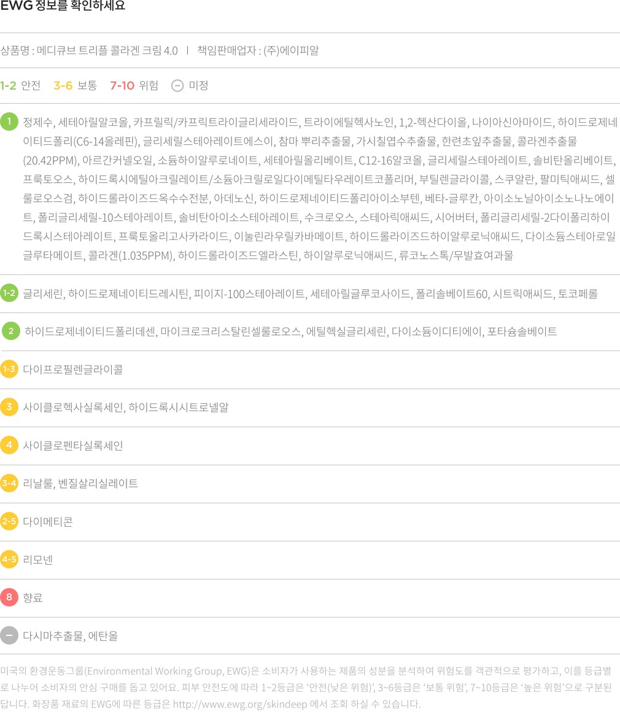Click the yellow 4-5 grade badge
This screenshot has width=620, height=728.
pos(9,559)
